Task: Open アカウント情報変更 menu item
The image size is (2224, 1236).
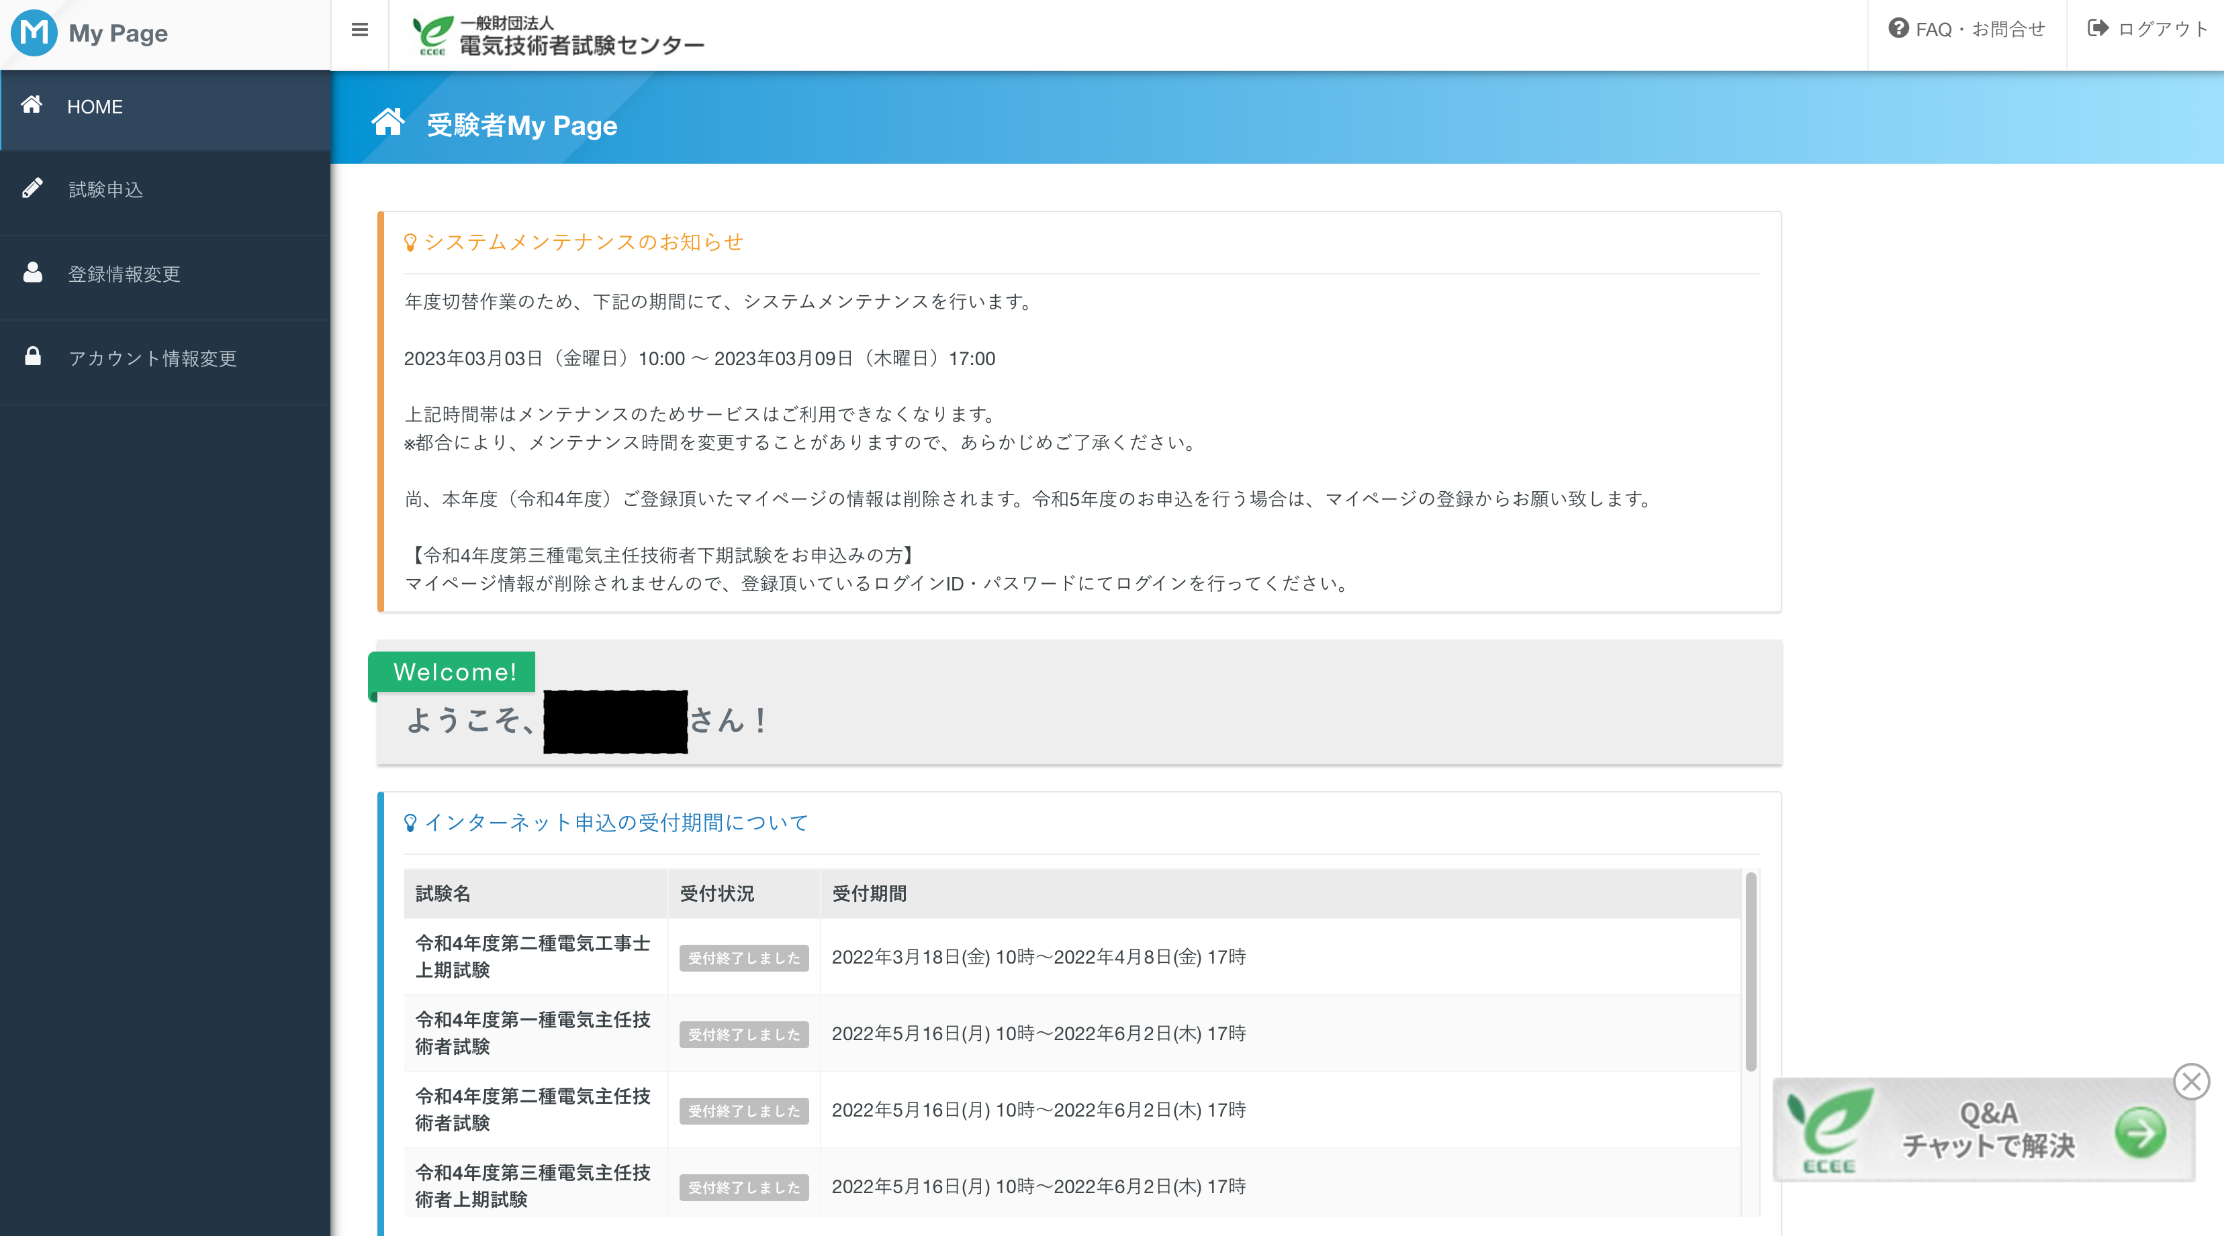Action: (x=152, y=359)
